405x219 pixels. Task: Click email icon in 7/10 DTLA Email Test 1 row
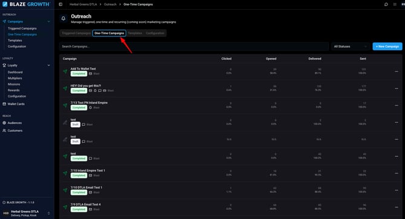point(91,192)
